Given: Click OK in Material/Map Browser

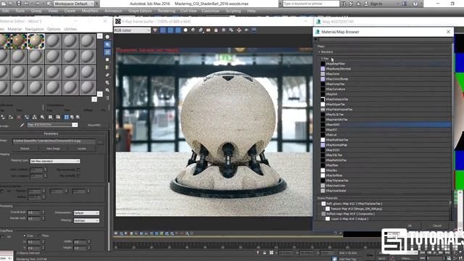Looking at the screenshot, I should point(410,225).
